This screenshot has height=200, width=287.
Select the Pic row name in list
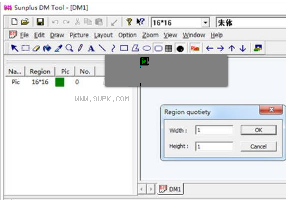[16, 82]
